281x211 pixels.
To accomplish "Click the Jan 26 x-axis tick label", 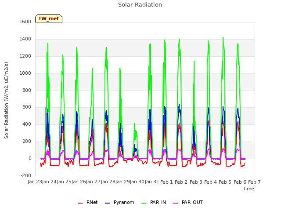I will [79, 182].
